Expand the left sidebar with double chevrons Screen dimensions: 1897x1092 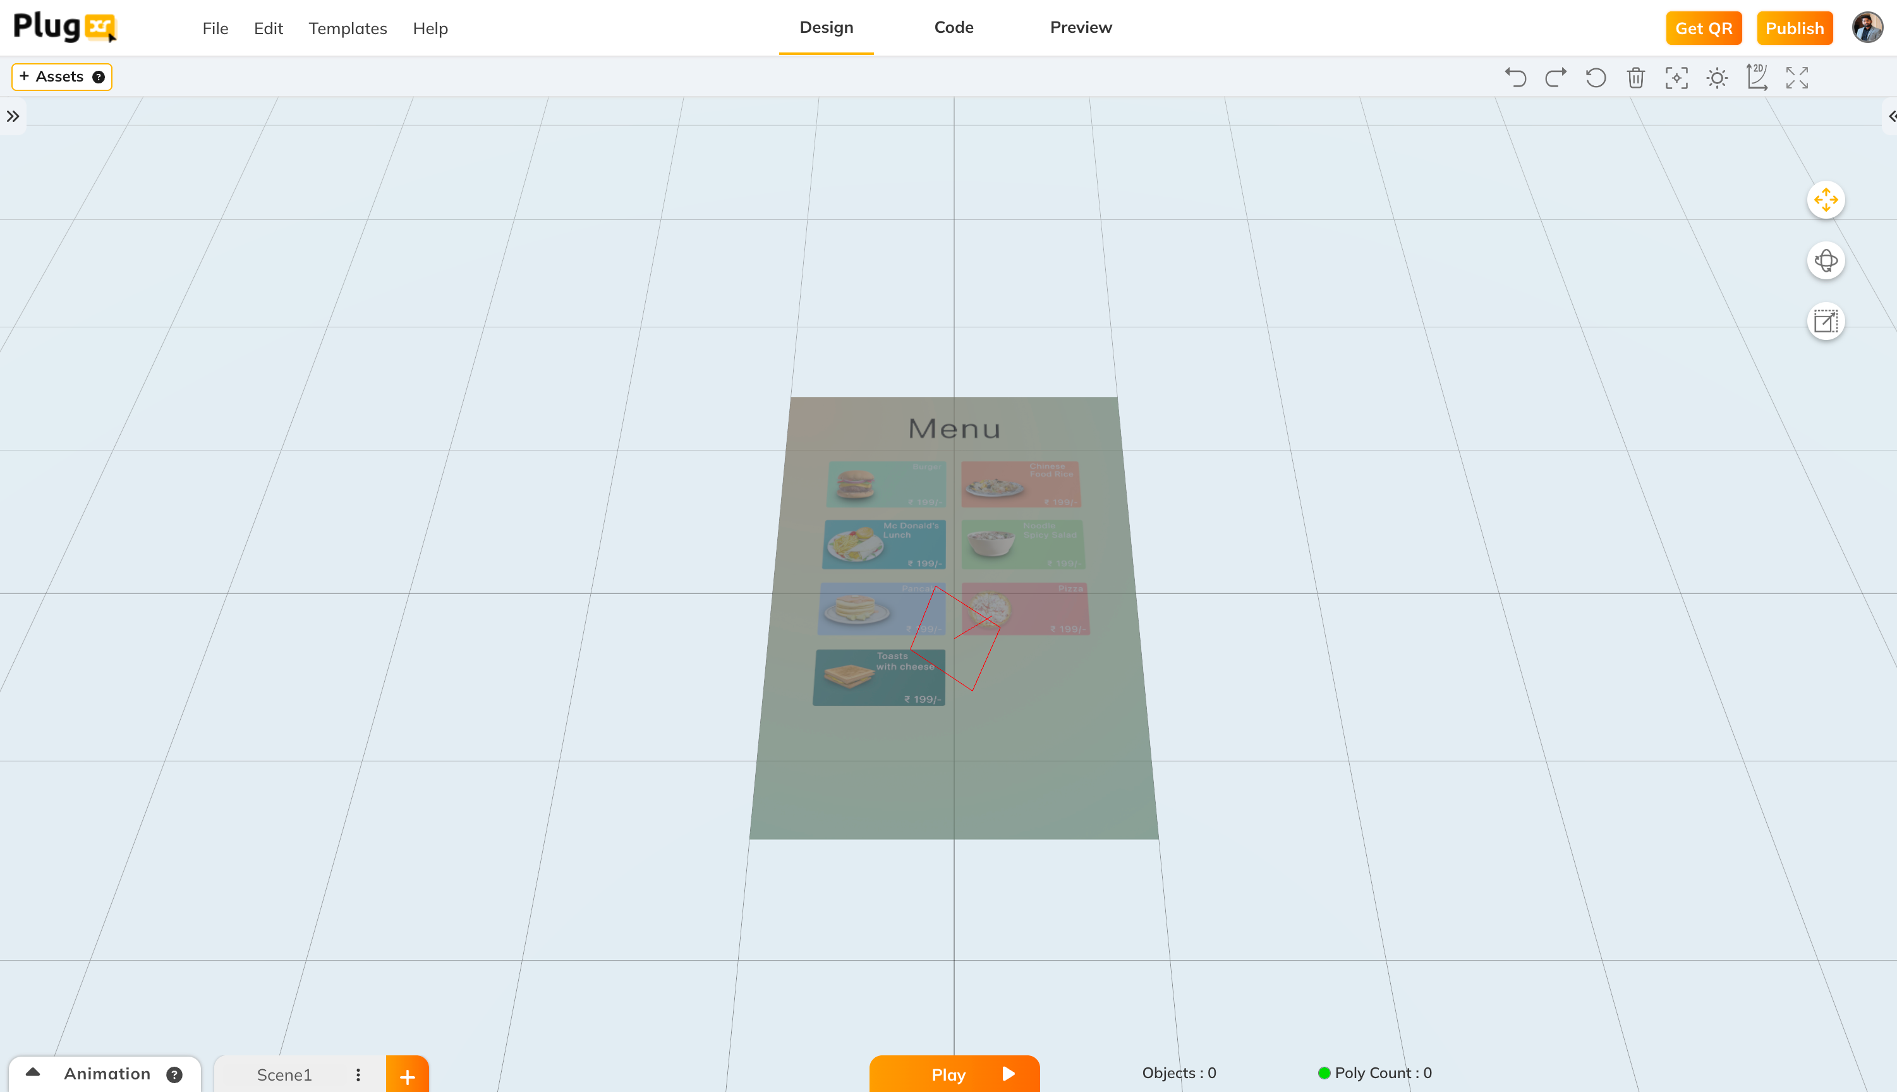point(13,116)
